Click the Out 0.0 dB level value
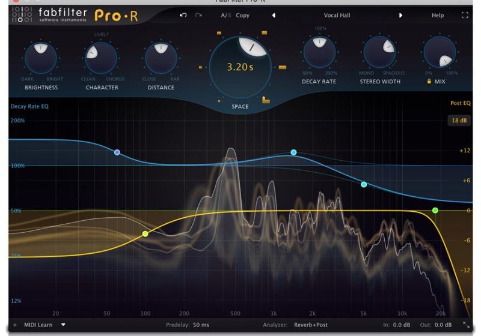This screenshot has width=481, height=336. [443, 325]
